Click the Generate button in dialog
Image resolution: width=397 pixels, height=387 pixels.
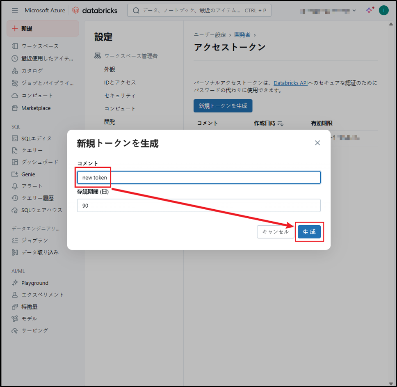pyautogui.click(x=309, y=232)
